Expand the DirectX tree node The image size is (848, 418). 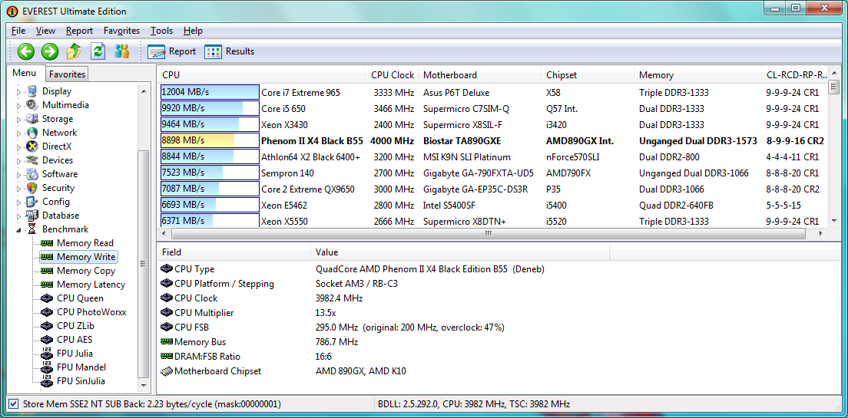pos(19,147)
